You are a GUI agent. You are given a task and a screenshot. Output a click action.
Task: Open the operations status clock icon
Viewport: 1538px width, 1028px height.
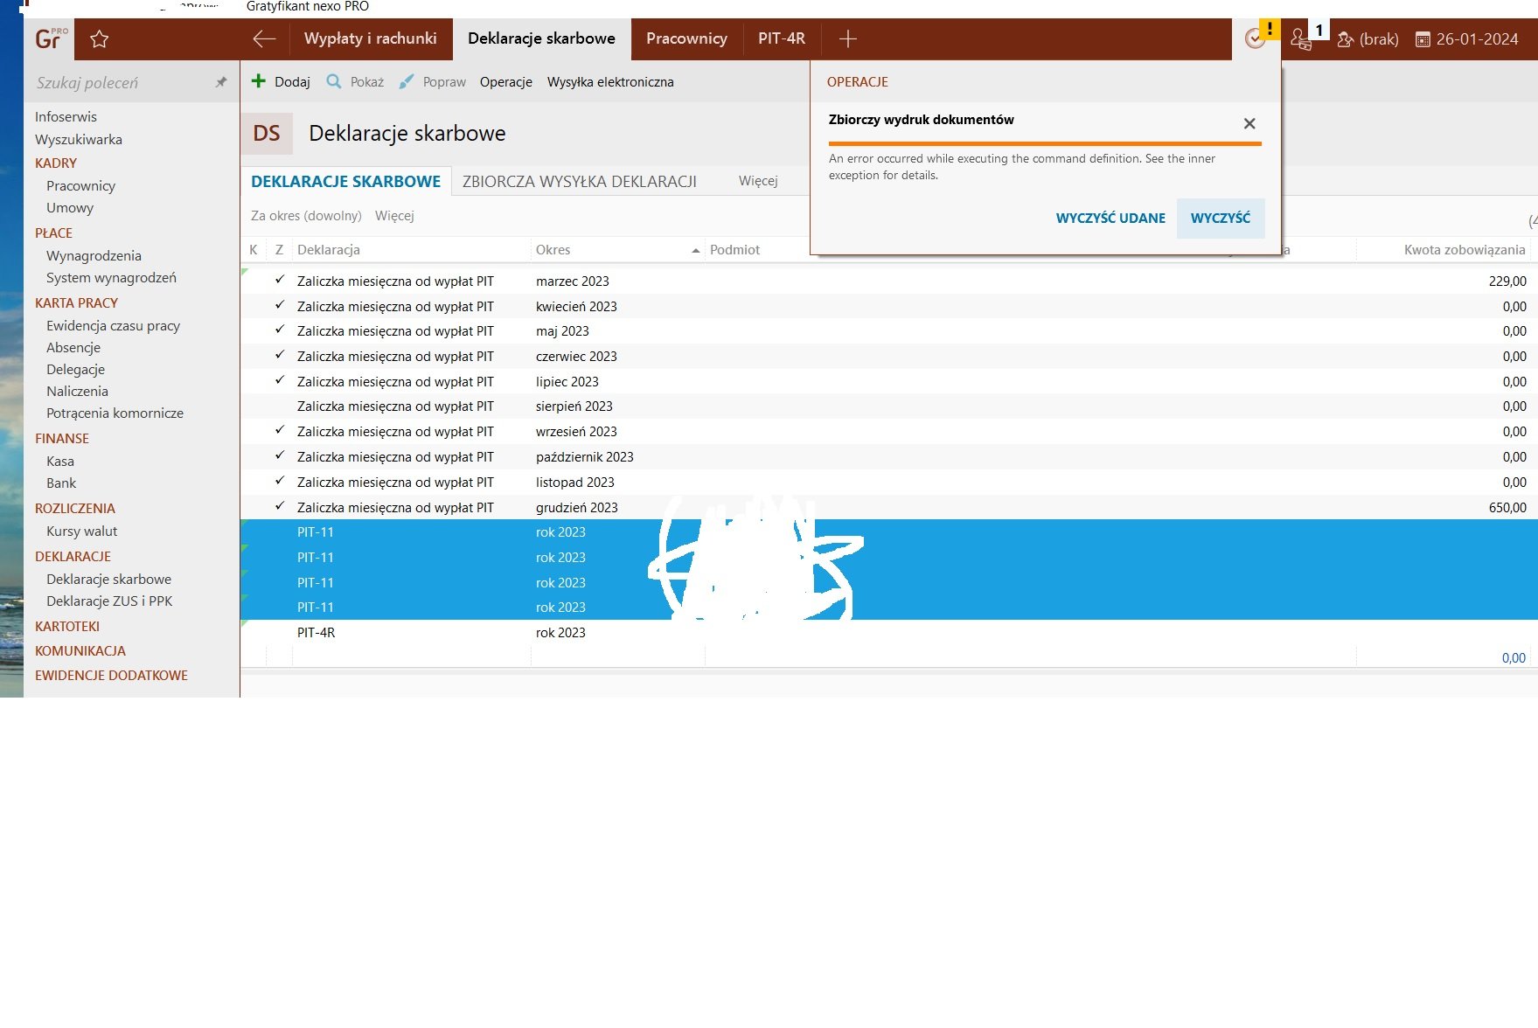pos(1255,39)
